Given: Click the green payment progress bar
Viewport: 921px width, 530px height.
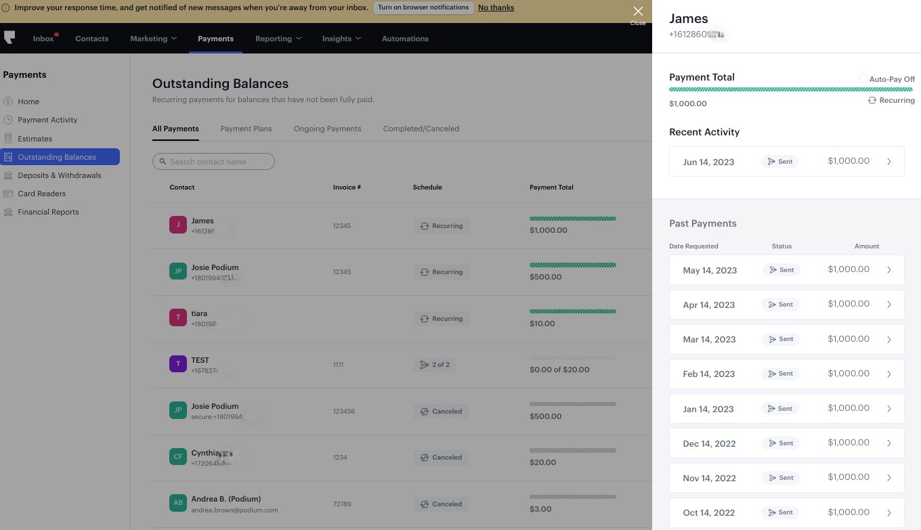Looking at the screenshot, I should tap(791, 89).
